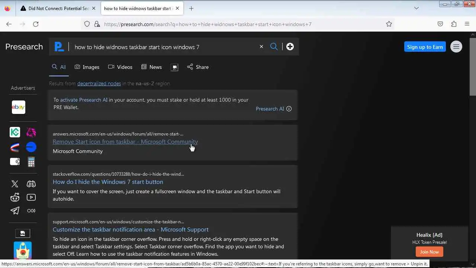
Task: Open the KuCoin green icon in sidebar
Action: pos(15,132)
